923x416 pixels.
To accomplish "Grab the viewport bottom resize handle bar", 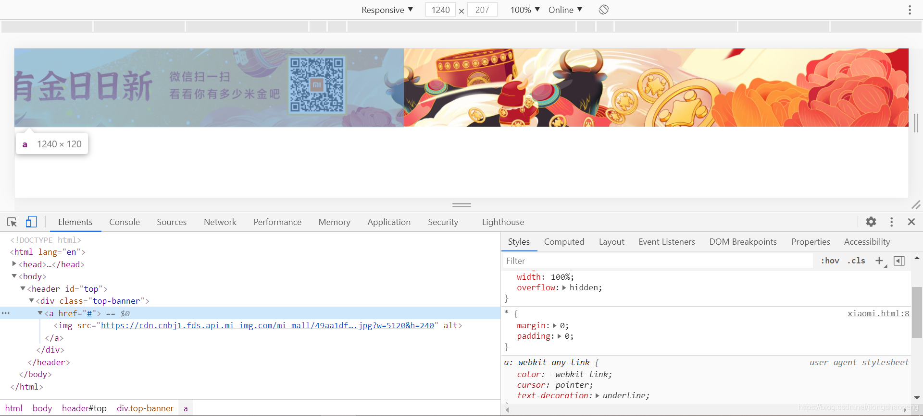I will pos(461,205).
